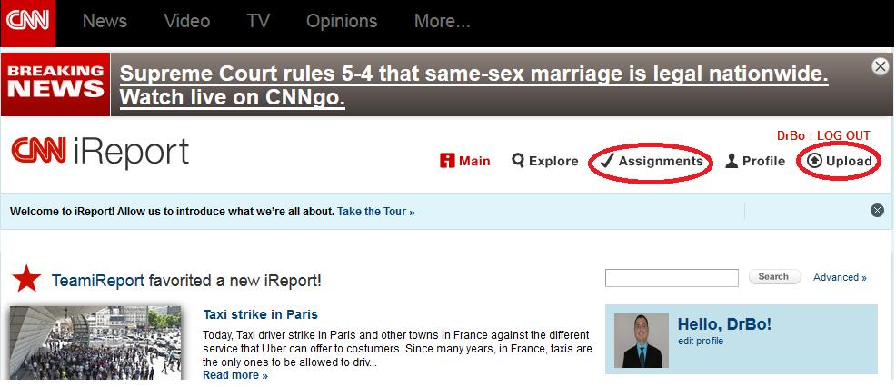Open Advanced search options
Screen dimensions: 896x387
click(840, 277)
